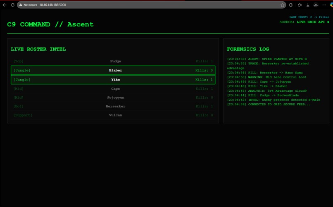Click the LIVE ROSTER INTEL heading
The height and width of the screenshot is (207, 333).
pos(38,49)
